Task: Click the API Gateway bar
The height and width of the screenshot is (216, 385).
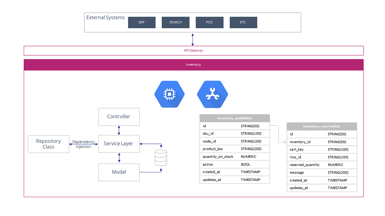Action: pyautogui.click(x=193, y=50)
